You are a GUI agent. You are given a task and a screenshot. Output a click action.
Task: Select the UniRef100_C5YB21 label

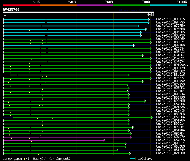pos(170,58)
